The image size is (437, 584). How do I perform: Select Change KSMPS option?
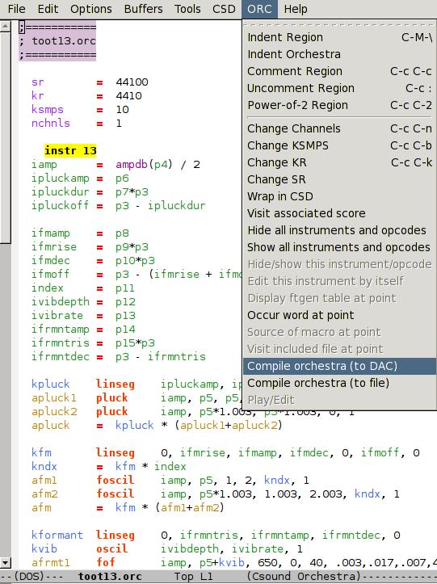[339, 145]
